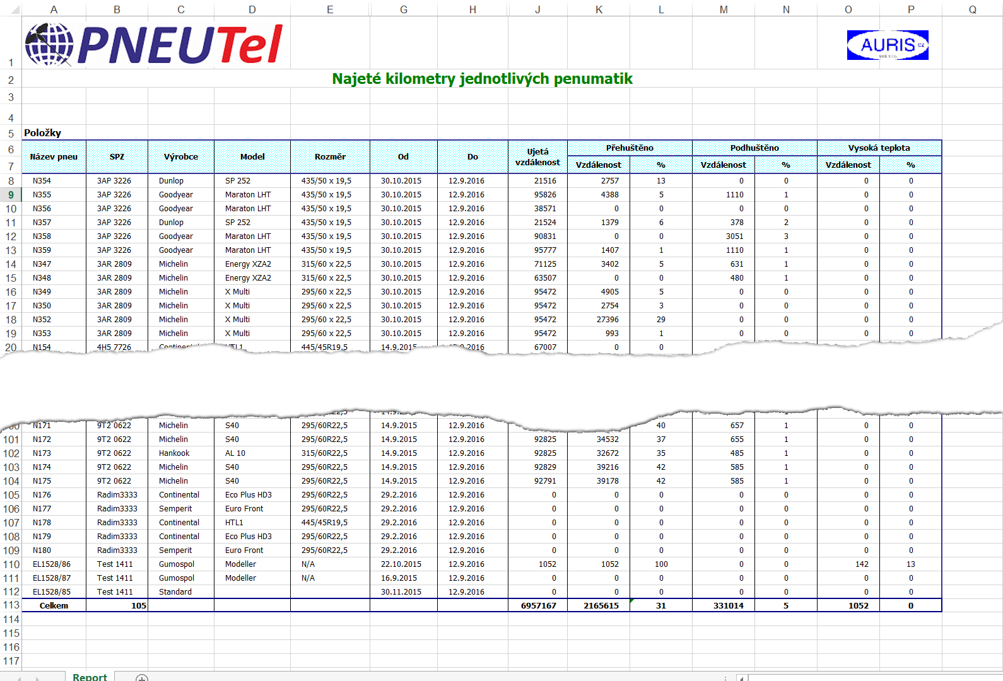Click the 'Model' column heading
Image resolution: width=1003 pixels, height=681 pixels.
point(252,156)
